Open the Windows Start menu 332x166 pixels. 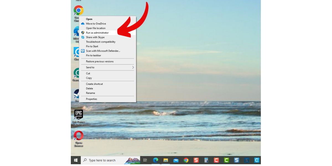[76, 160]
